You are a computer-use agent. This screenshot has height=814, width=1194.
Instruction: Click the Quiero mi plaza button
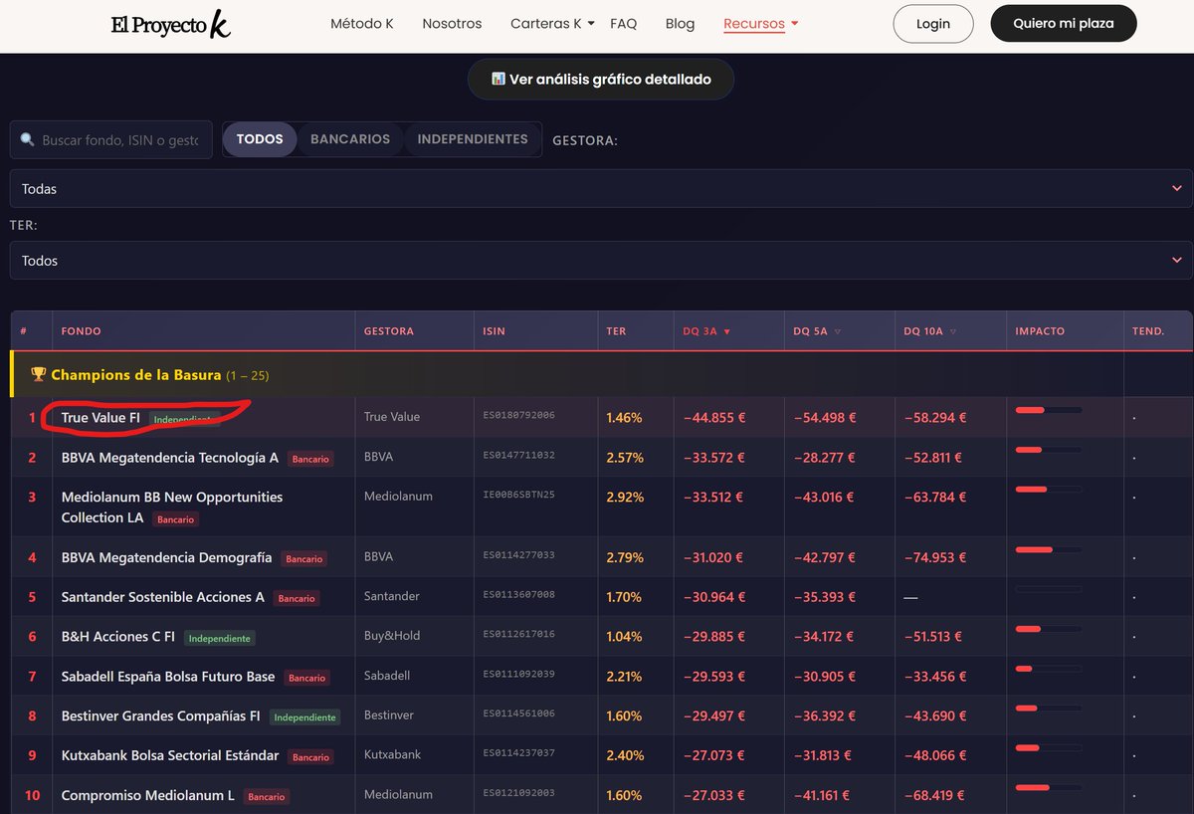click(x=1064, y=23)
